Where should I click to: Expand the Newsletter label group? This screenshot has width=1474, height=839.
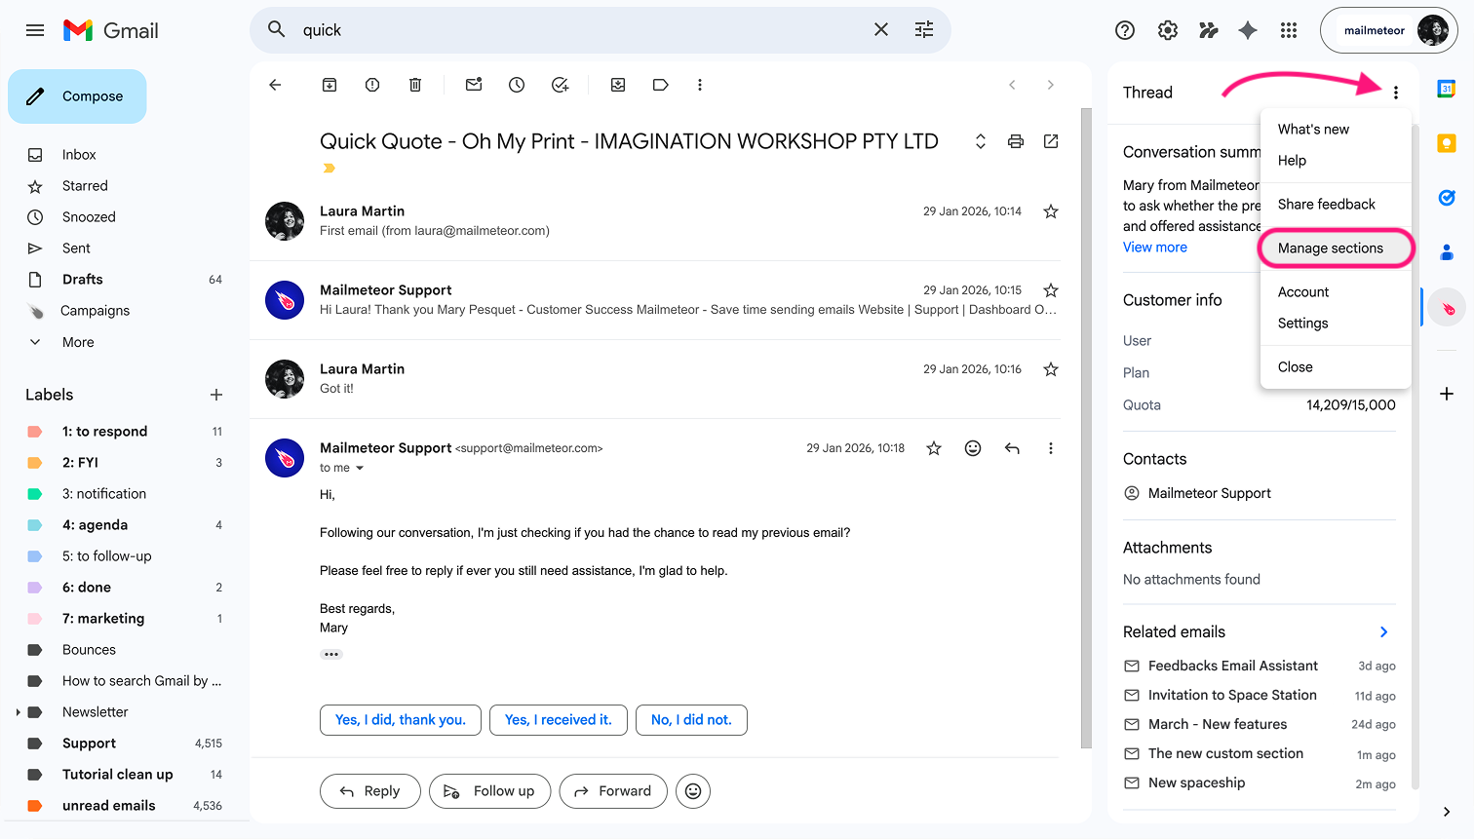[17, 711]
